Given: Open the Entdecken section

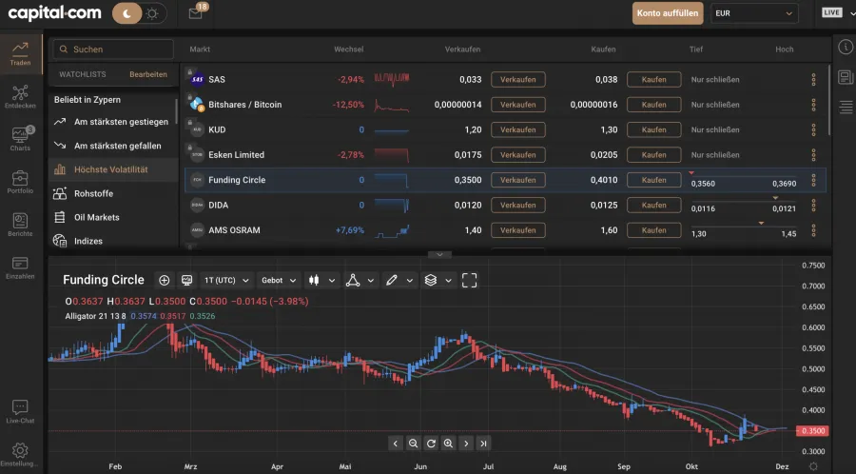Looking at the screenshot, I should click(x=20, y=97).
